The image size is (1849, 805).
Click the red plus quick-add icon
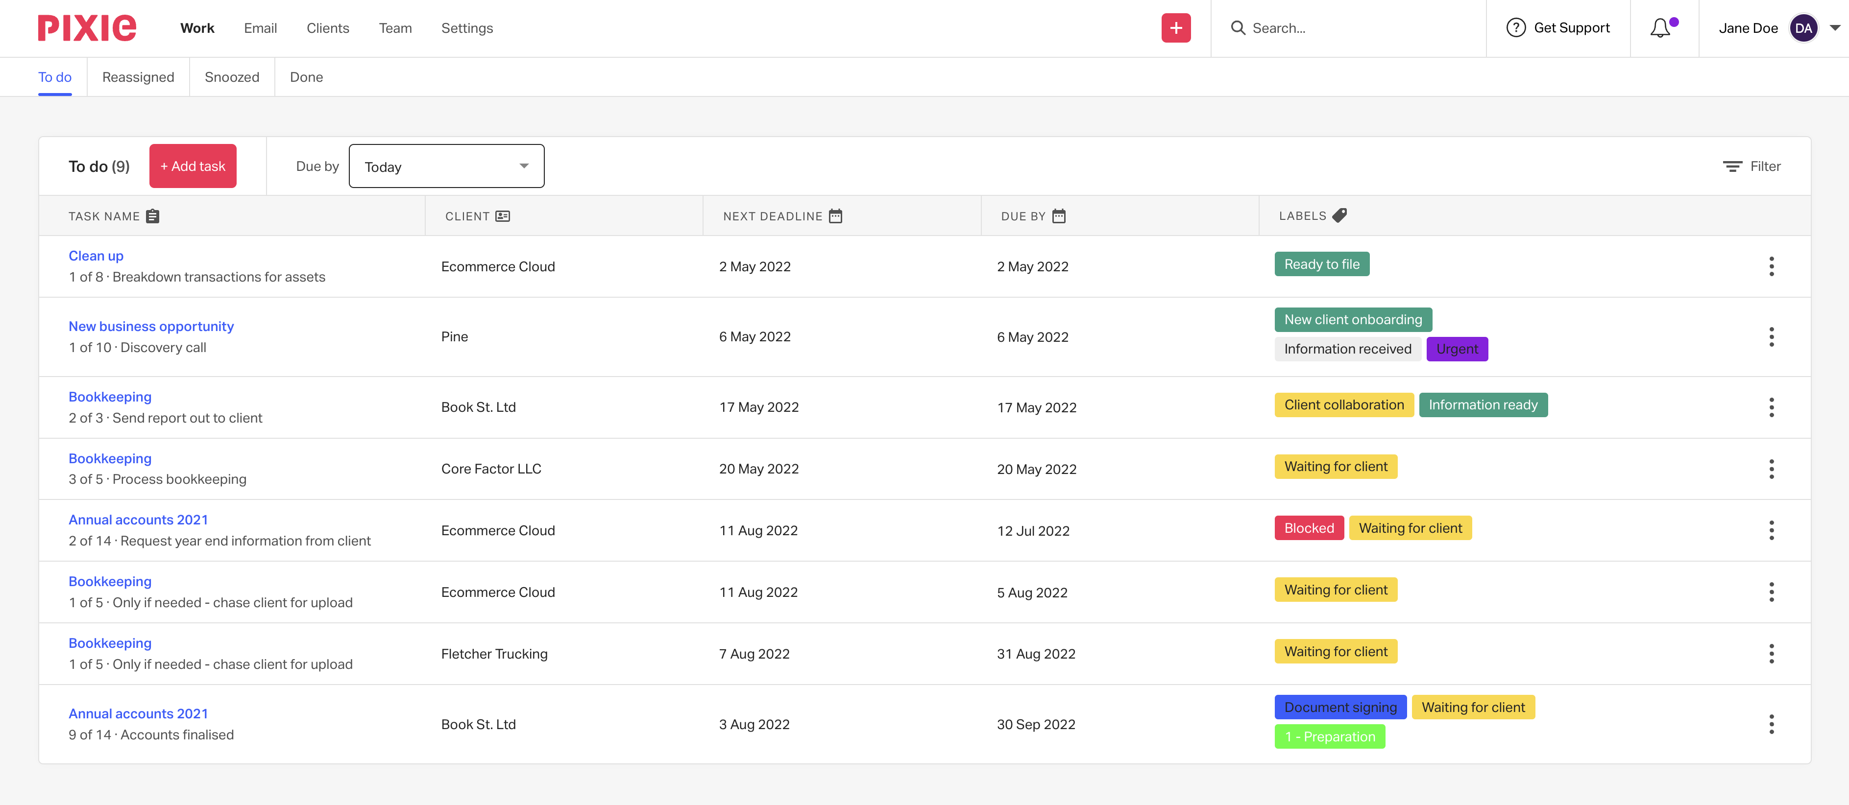pyautogui.click(x=1176, y=28)
